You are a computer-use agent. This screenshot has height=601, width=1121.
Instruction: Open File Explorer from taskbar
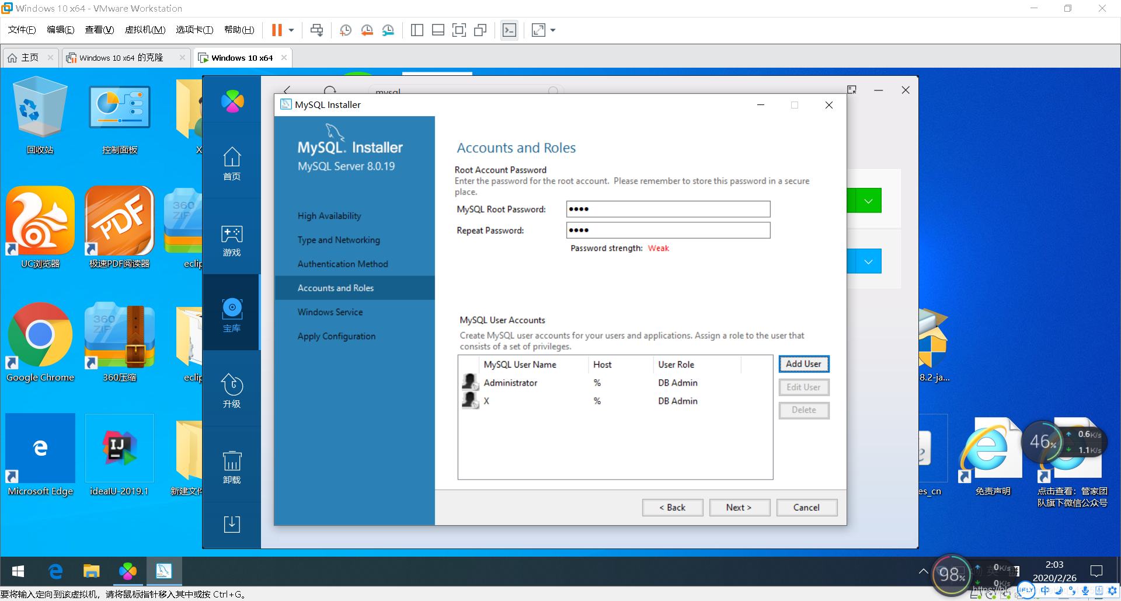(x=92, y=571)
